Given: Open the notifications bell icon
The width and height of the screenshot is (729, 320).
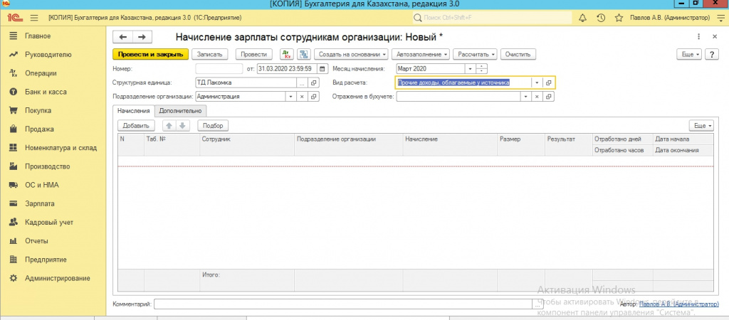Looking at the screenshot, I should click(x=582, y=18).
